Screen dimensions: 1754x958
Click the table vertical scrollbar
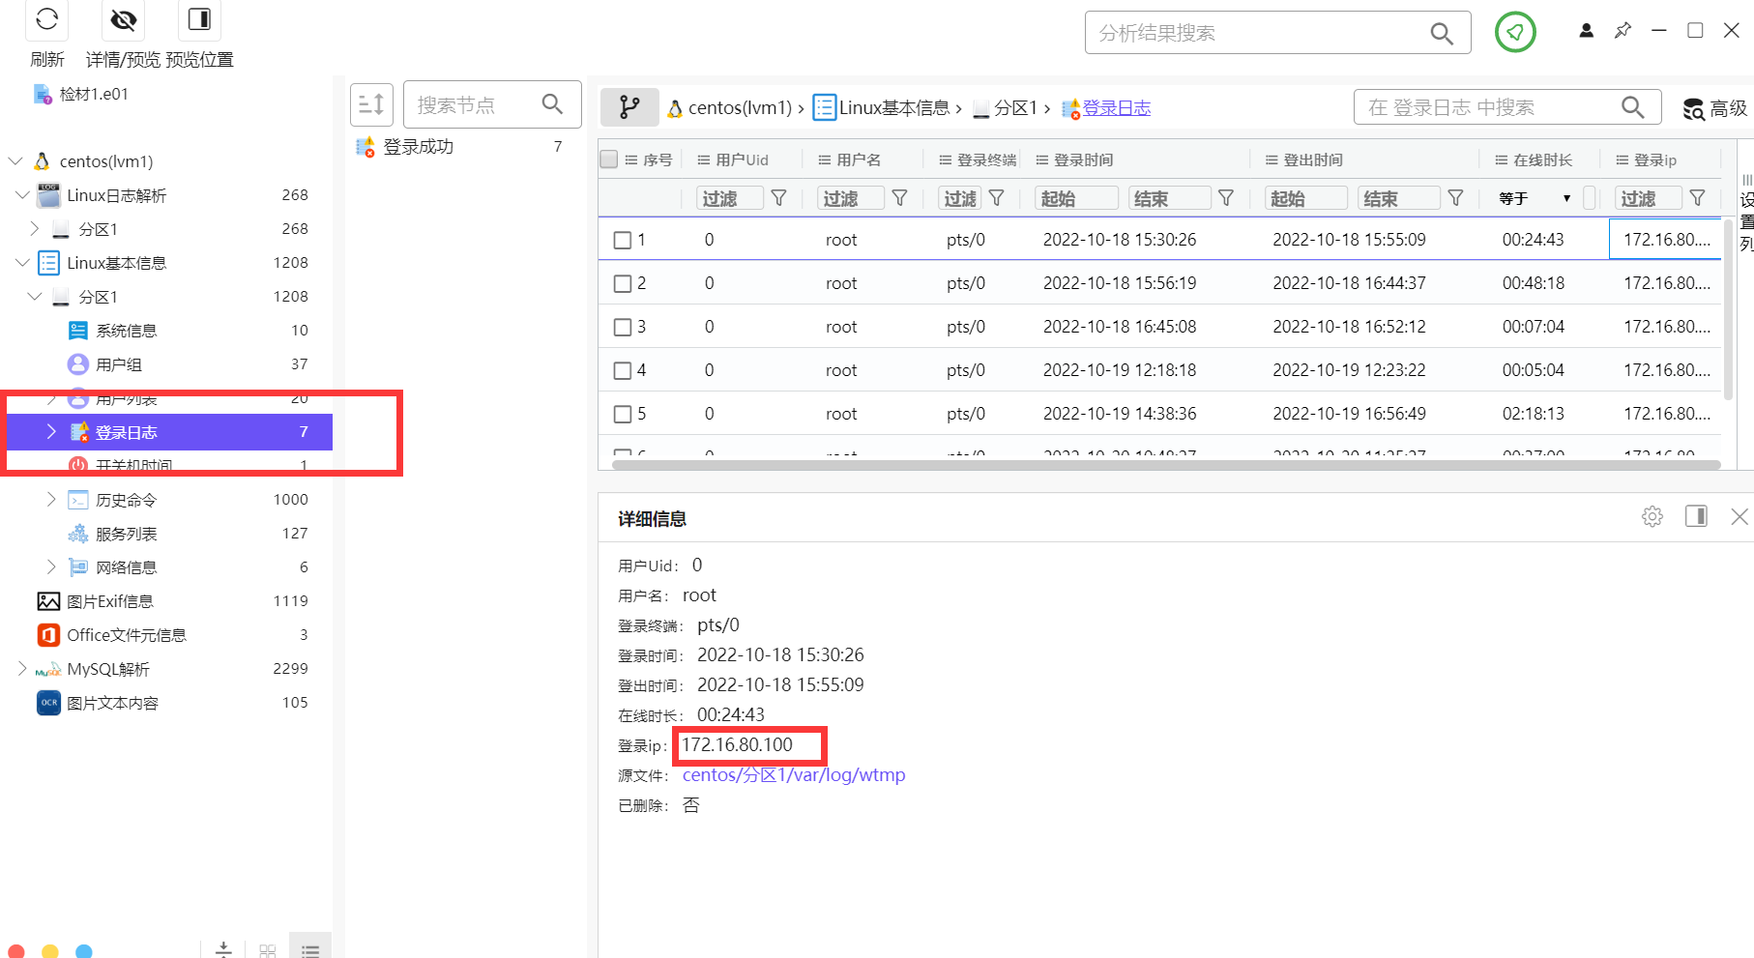tap(1729, 309)
